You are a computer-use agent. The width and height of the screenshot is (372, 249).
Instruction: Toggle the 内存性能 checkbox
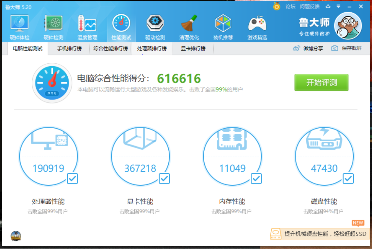pyautogui.click(x=256, y=179)
